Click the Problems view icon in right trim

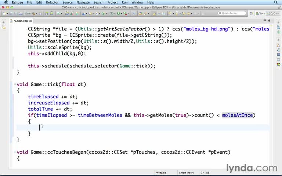click(278, 45)
